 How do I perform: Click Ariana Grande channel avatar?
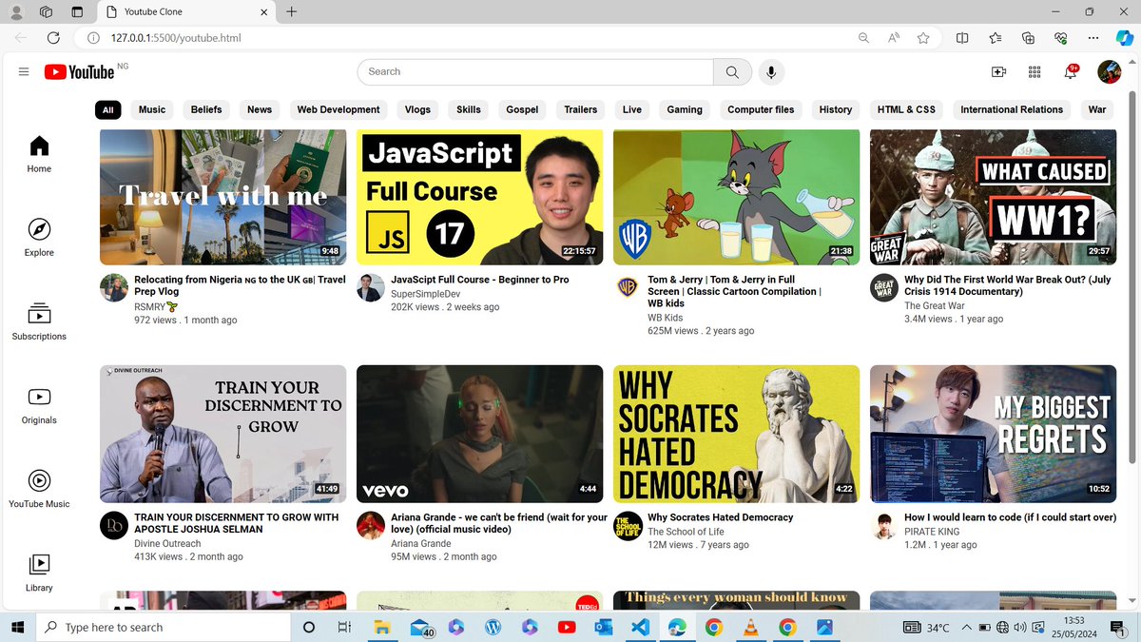(x=371, y=526)
